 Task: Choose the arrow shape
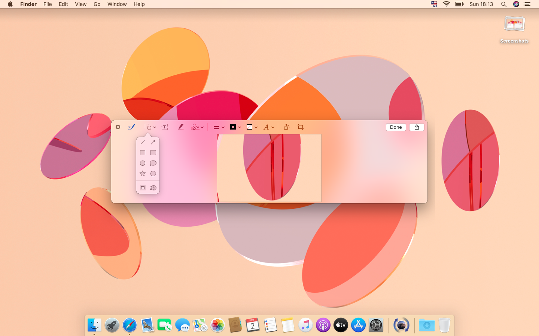coord(153,142)
